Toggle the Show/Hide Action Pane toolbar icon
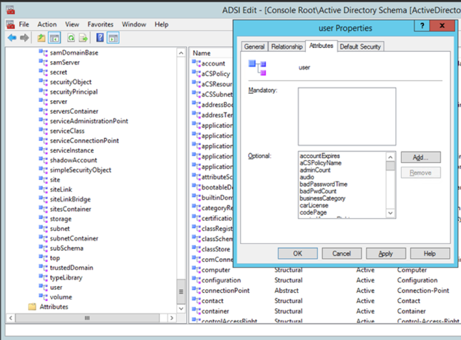The height and width of the screenshot is (340, 461). point(113,38)
